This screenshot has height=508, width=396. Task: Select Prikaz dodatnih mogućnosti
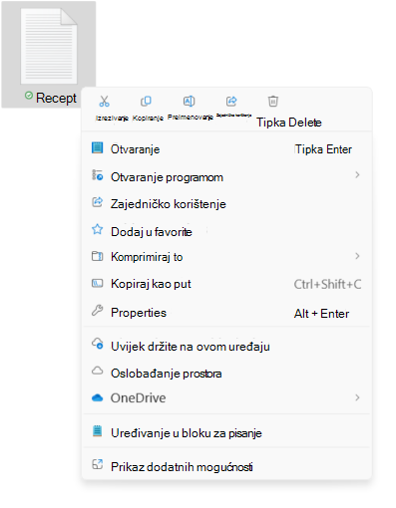coord(226,466)
